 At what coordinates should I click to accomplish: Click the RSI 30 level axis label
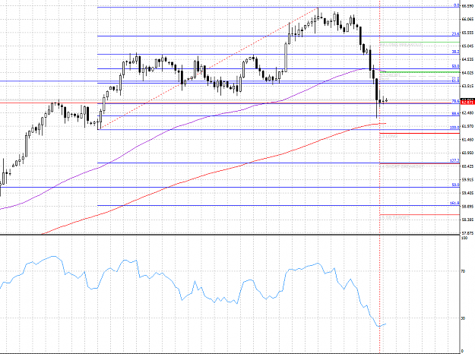[463, 318]
